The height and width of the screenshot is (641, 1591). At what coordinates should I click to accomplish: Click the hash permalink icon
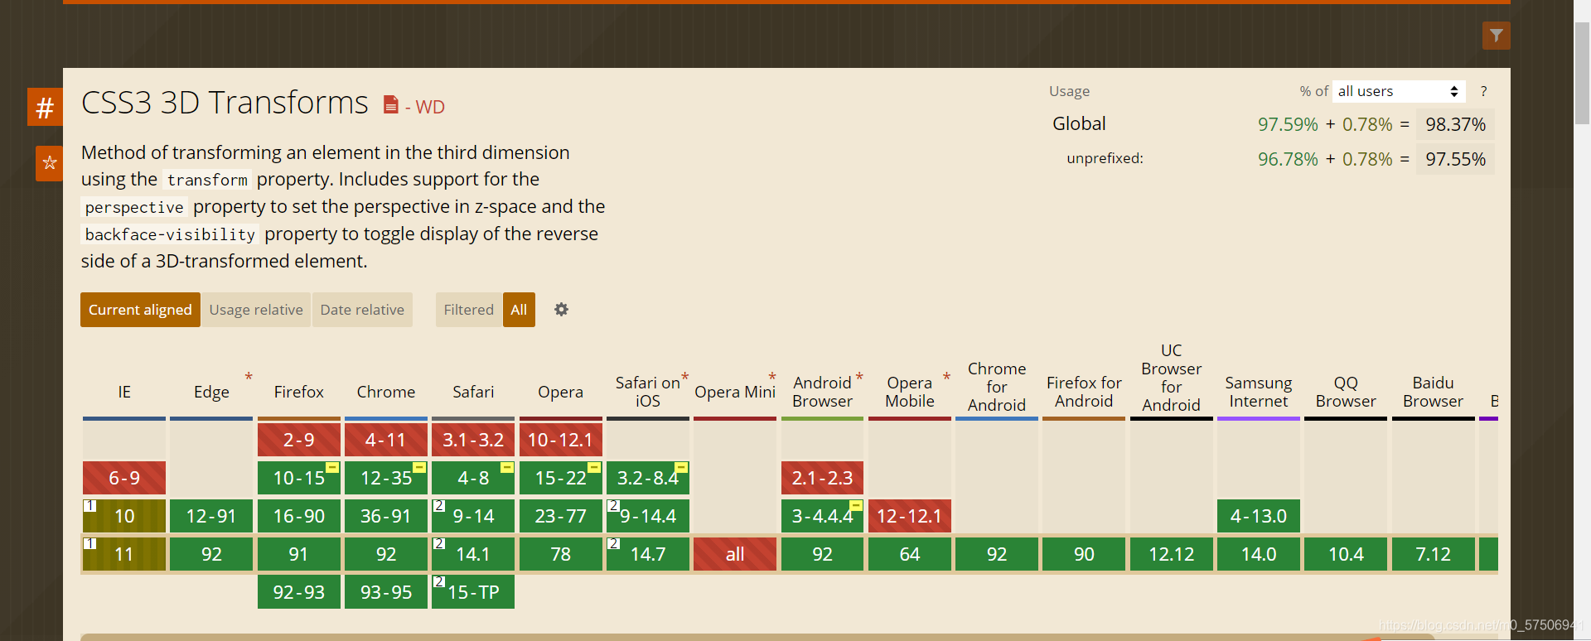pos(45,107)
